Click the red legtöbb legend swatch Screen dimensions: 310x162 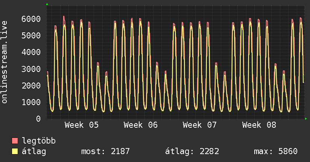click(15, 141)
